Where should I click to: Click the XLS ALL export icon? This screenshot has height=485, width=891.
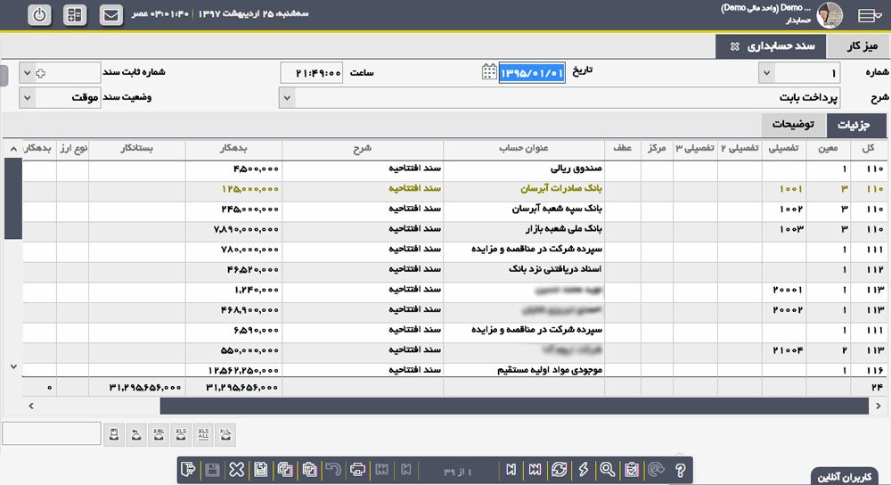point(203,435)
